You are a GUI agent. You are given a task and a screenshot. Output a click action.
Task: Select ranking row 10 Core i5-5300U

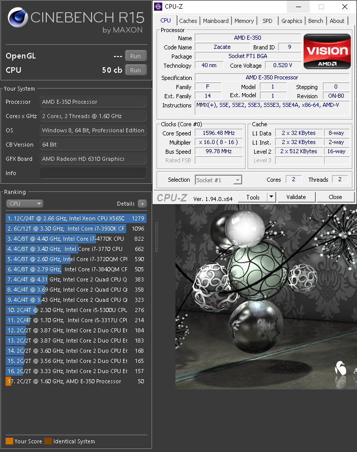(76, 310)
